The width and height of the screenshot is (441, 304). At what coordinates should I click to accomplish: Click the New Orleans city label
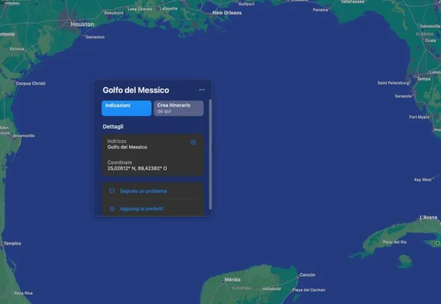[227, 13]
